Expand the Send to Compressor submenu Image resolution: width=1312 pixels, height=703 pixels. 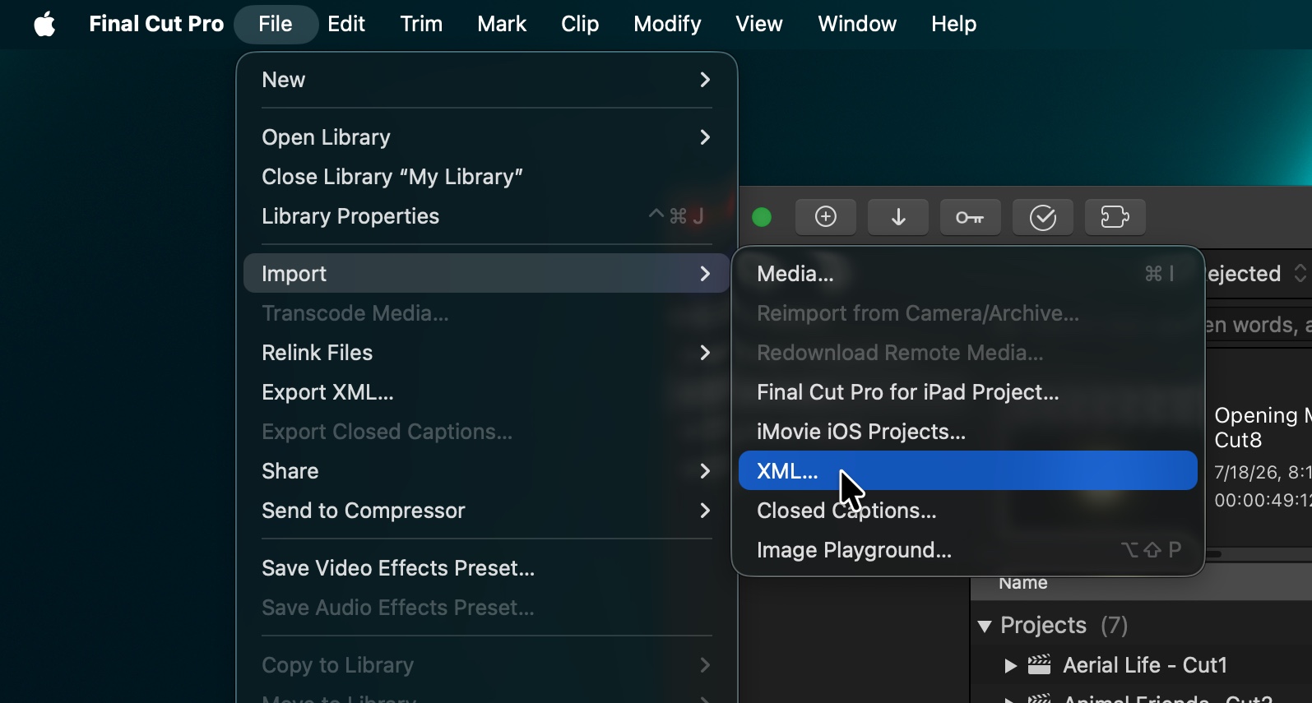coord(487,511)
